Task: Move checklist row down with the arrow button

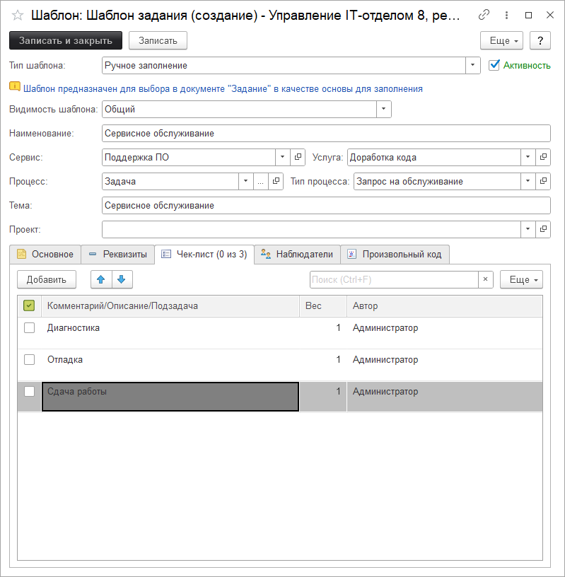Action: pyautogui.click(x=122, y=279)
